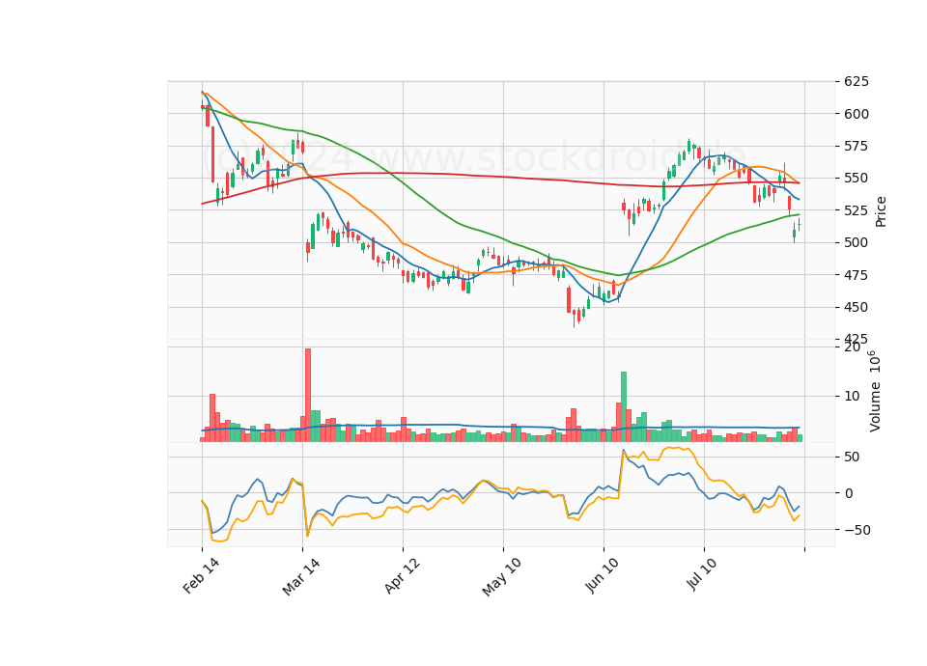The height and width of the screenshot is (666, 927).
Task: Select the positive 50 oscillator axis tick
Action: click(852, 457)
